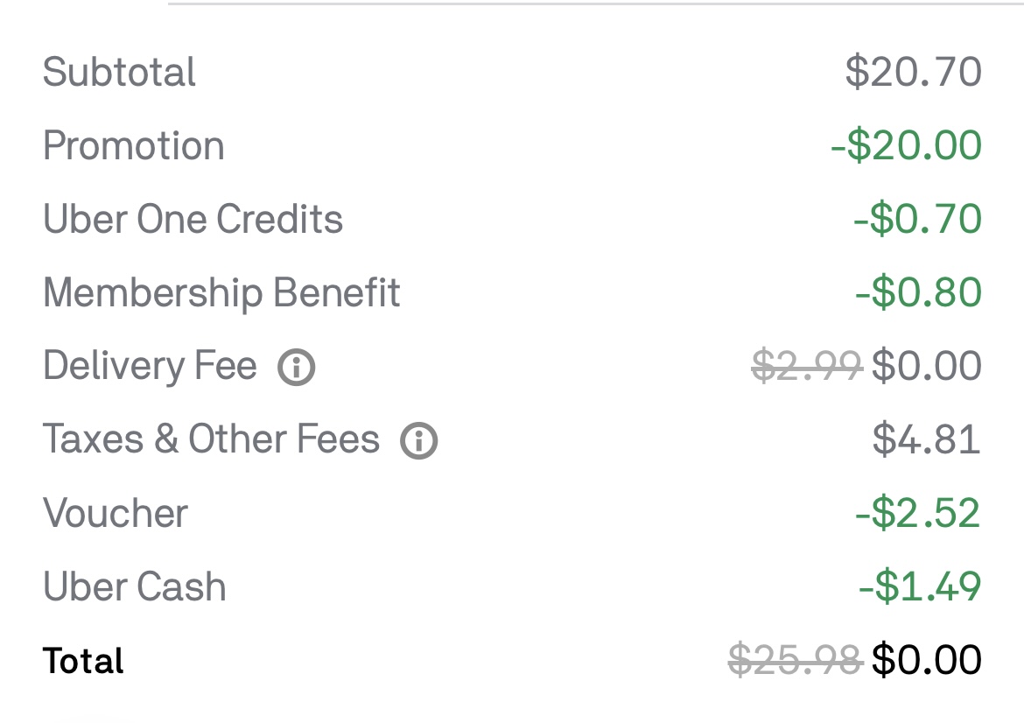The image size is (1024, 723).
Task: Open Taxes & Other Fees info icon
Action: [419, 441]
